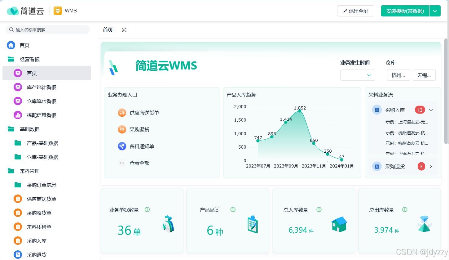
Task: Click the red 3 badge on 采购退货
Action: 421,166
